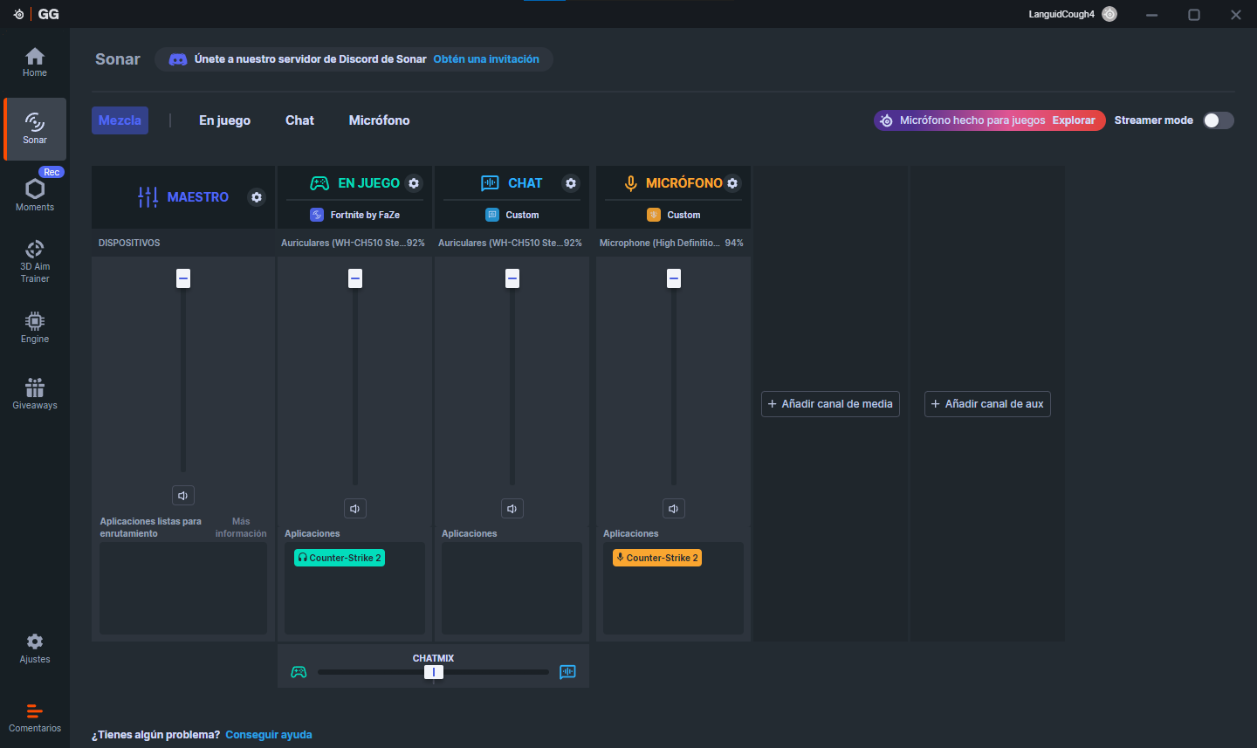Open the 3D Aim Trainer

pos(35,261)
